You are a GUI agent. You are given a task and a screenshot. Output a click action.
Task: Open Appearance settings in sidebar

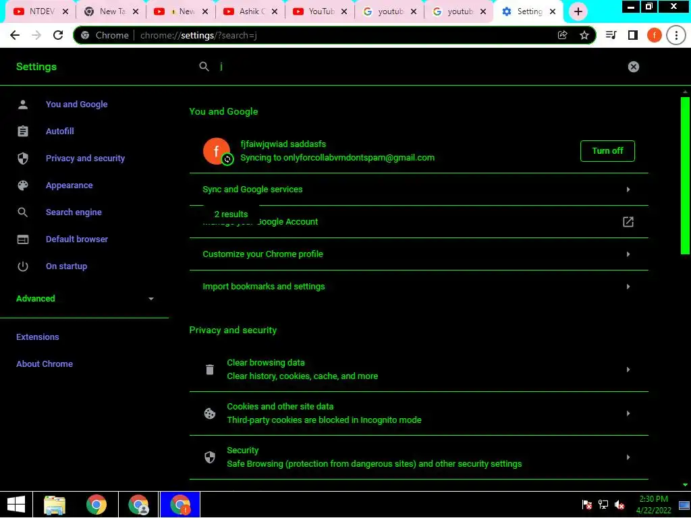click(70, 185)
